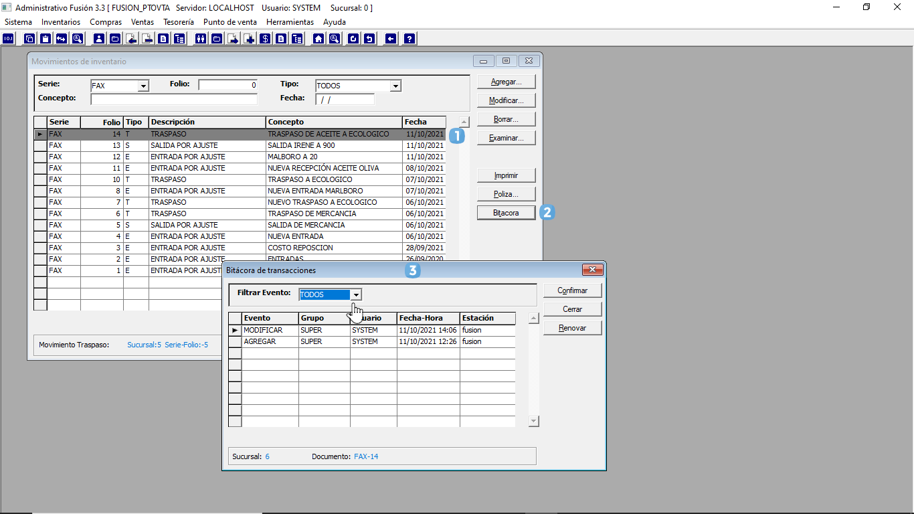Click the clockwise refresh toolbar icon

[353, 39]
